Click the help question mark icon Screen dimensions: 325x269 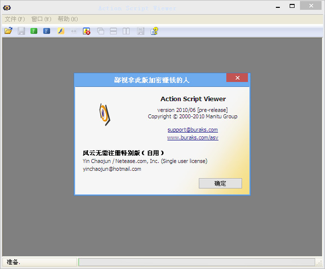pos(154,31)
